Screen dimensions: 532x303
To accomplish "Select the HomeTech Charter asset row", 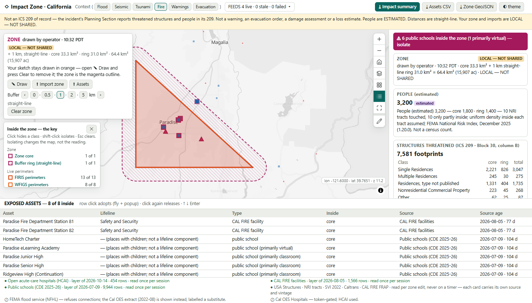I will [x=266, y=239].
